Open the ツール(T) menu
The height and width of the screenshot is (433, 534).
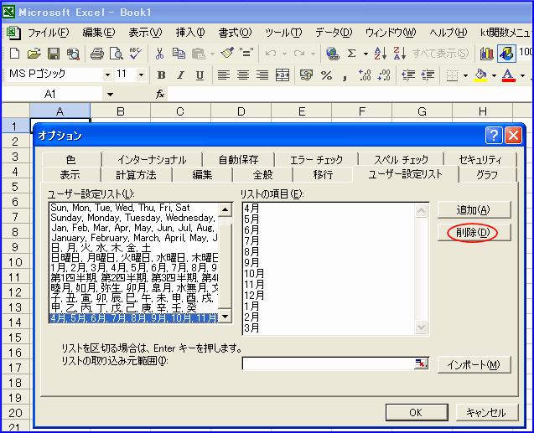(x=283, y=33)
